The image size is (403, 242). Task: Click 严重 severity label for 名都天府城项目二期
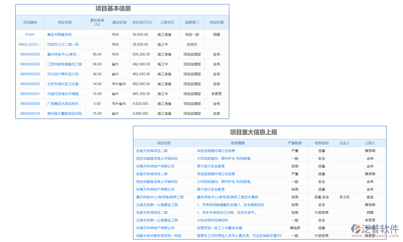(x=295, y=150)
